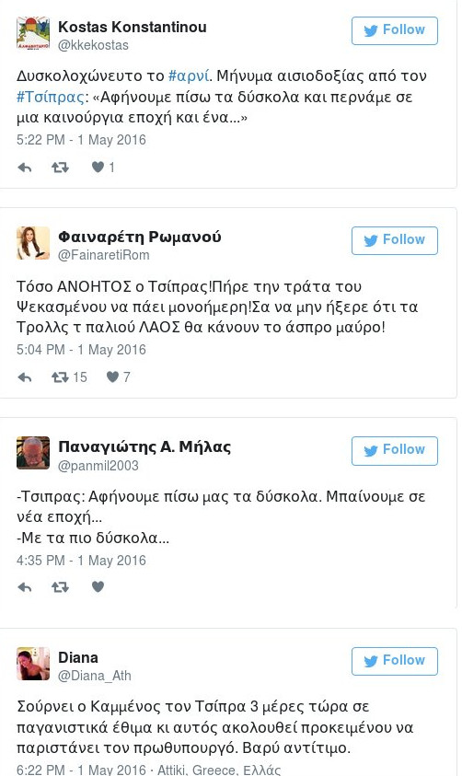The image size is (462, 776).
Task: Follow Φαιναρέτη Ρωμανού
Action: (x=395, y=240)
